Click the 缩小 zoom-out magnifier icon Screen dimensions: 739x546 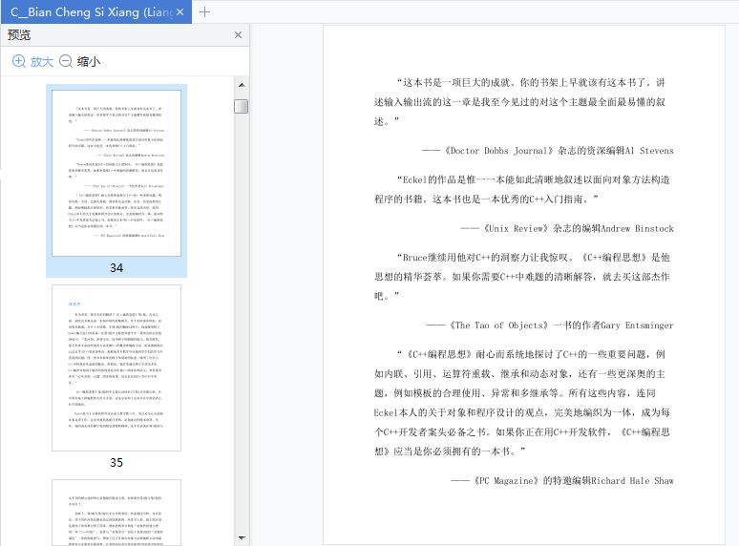[x=66, y=61]
